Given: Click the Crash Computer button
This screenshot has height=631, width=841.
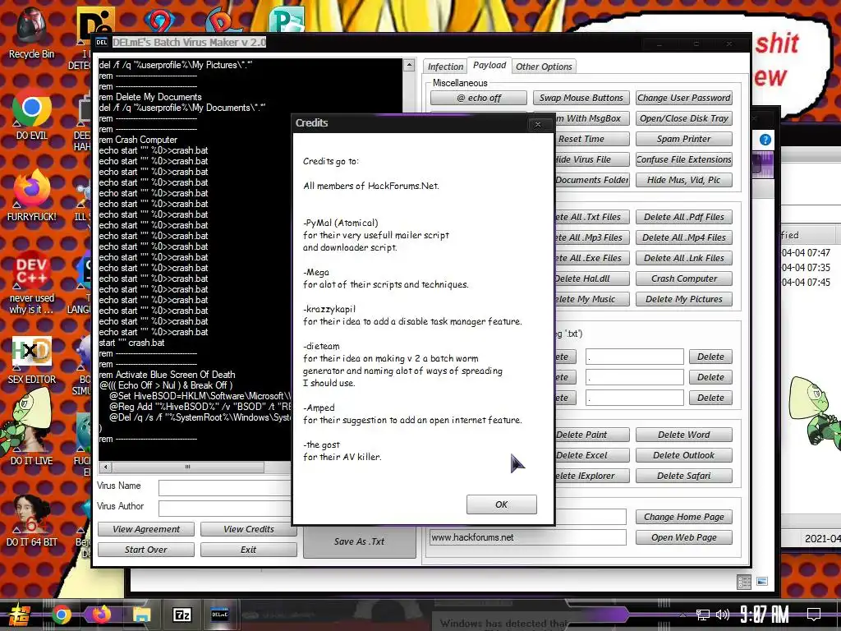Looking at the screenshot, I should [684, 279].
